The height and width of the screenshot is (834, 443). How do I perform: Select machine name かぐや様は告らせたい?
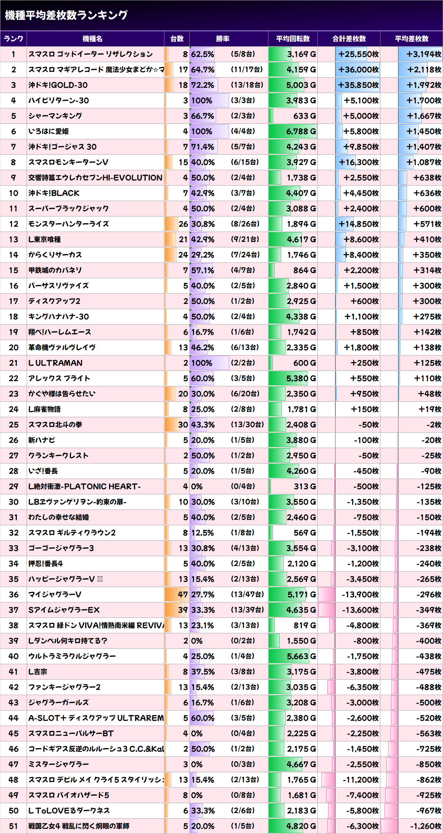[62, 394]
